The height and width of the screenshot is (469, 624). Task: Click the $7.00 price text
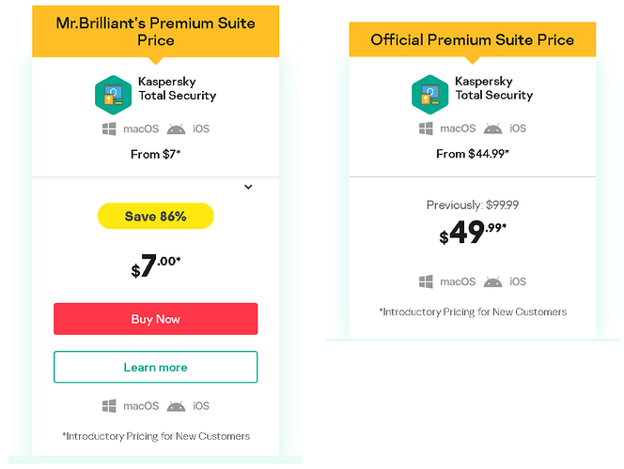pyautogui.click(x=156, y=265)
